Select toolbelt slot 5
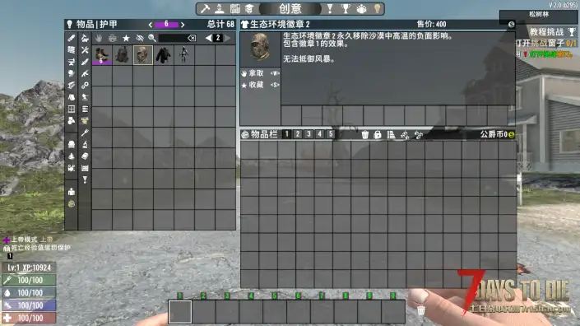This screenshot has width=580, height=326. pos(275,311)
